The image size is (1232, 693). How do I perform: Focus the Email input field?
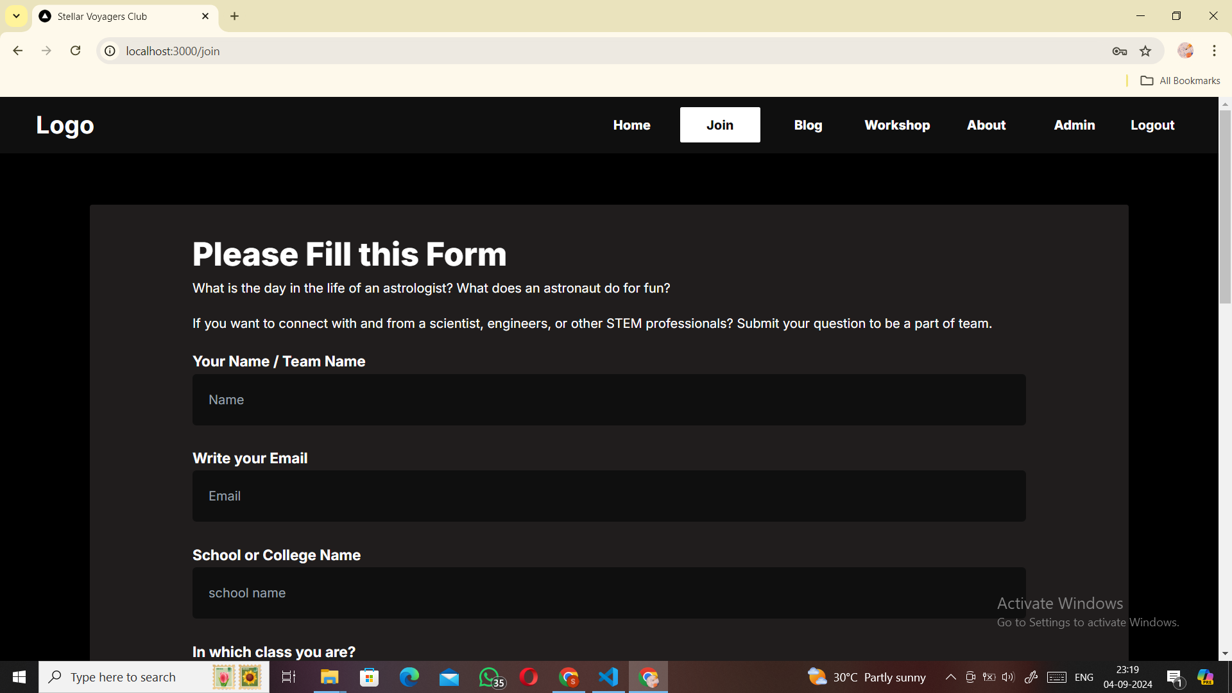608,496
